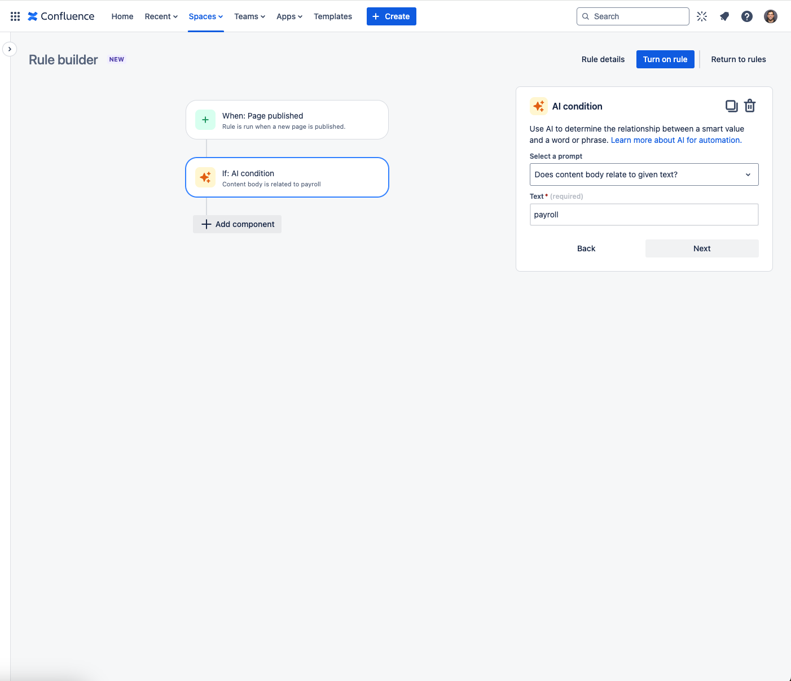Click Return to rules
791x681 pixels.
pos(739,59)
